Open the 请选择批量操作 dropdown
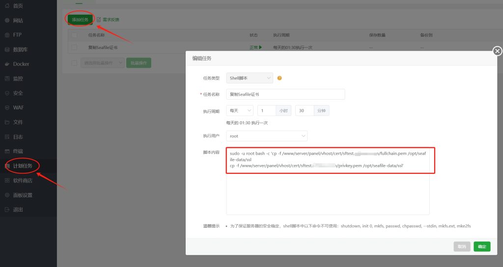This screenshot has width=503, height=267. 103,63
